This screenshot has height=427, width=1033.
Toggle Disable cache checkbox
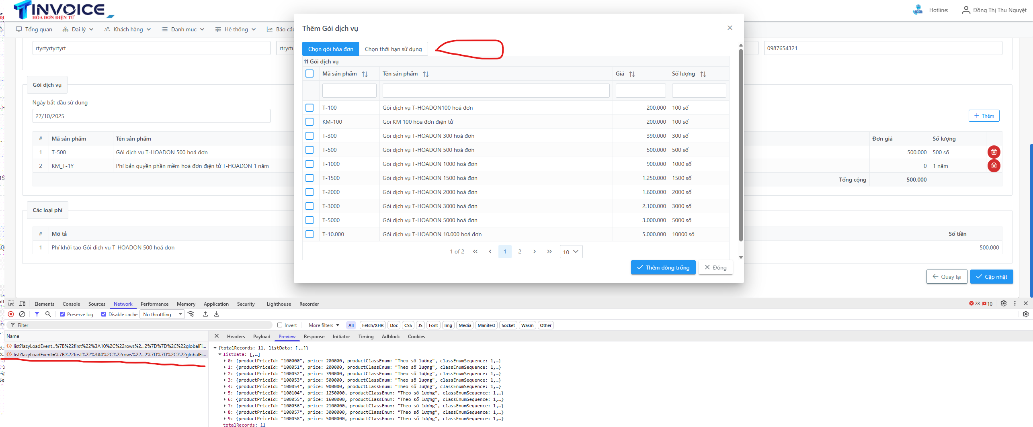click(104, 314)
